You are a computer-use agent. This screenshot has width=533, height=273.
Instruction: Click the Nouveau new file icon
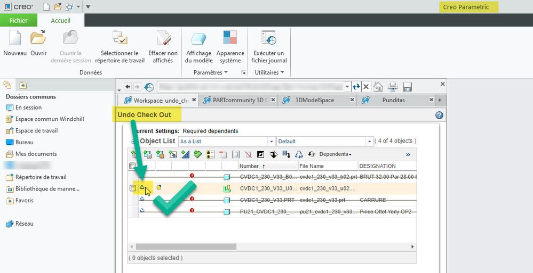coord(14,39)
